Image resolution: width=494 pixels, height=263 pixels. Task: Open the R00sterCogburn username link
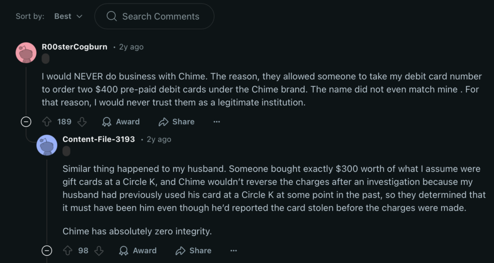click(74, 47)
